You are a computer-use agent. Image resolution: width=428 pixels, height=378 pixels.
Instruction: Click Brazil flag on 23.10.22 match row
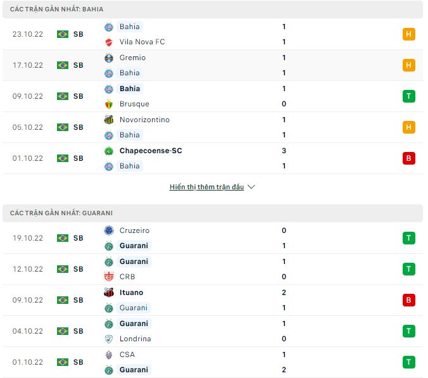point(62,34)
